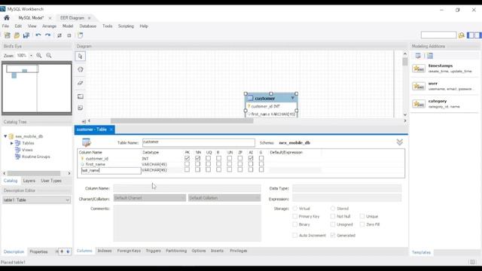Viewport: 482px width, 271px height.
Task: Click the table editor icon beside Table Name
Action: coord(87,142)
